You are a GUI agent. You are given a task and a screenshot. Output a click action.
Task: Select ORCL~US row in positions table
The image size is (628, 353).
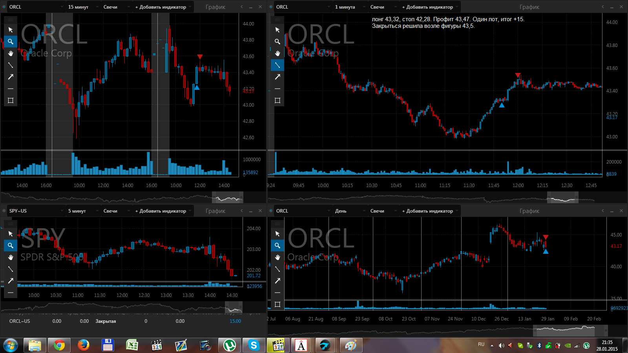coord(133,321)
